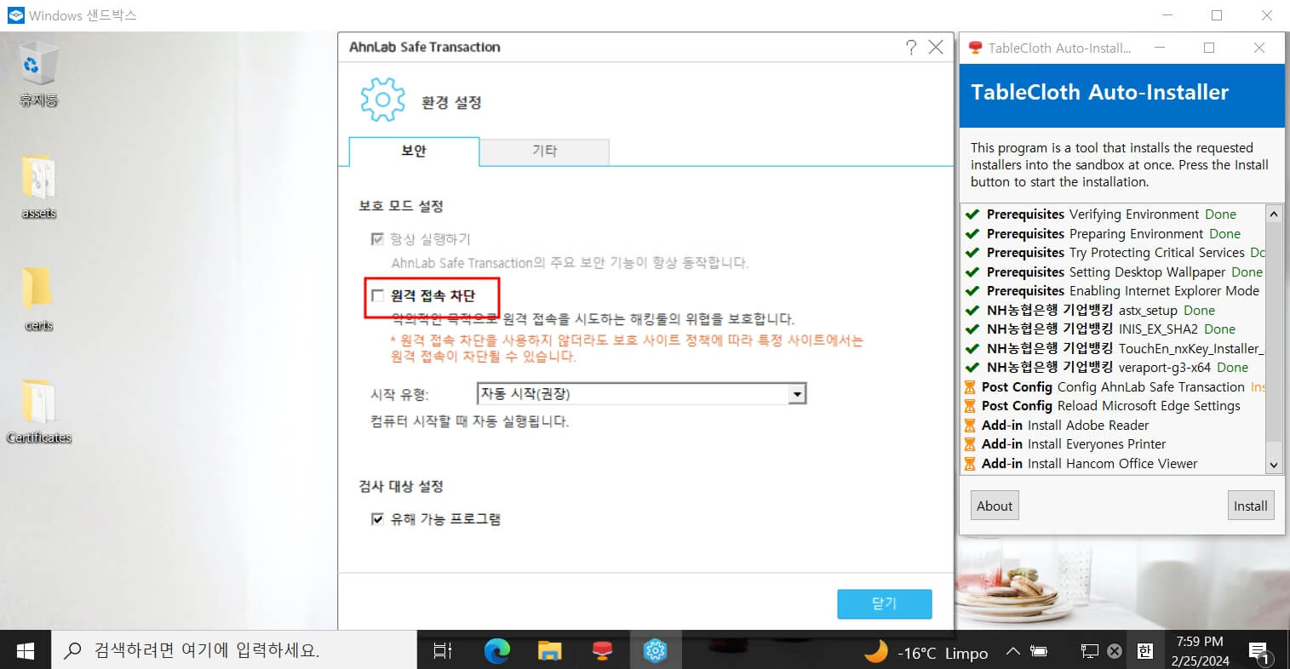This screenshot has height=669, width=1290.
Task: Show hidden system tray icons
Action: pos(1012,652)
